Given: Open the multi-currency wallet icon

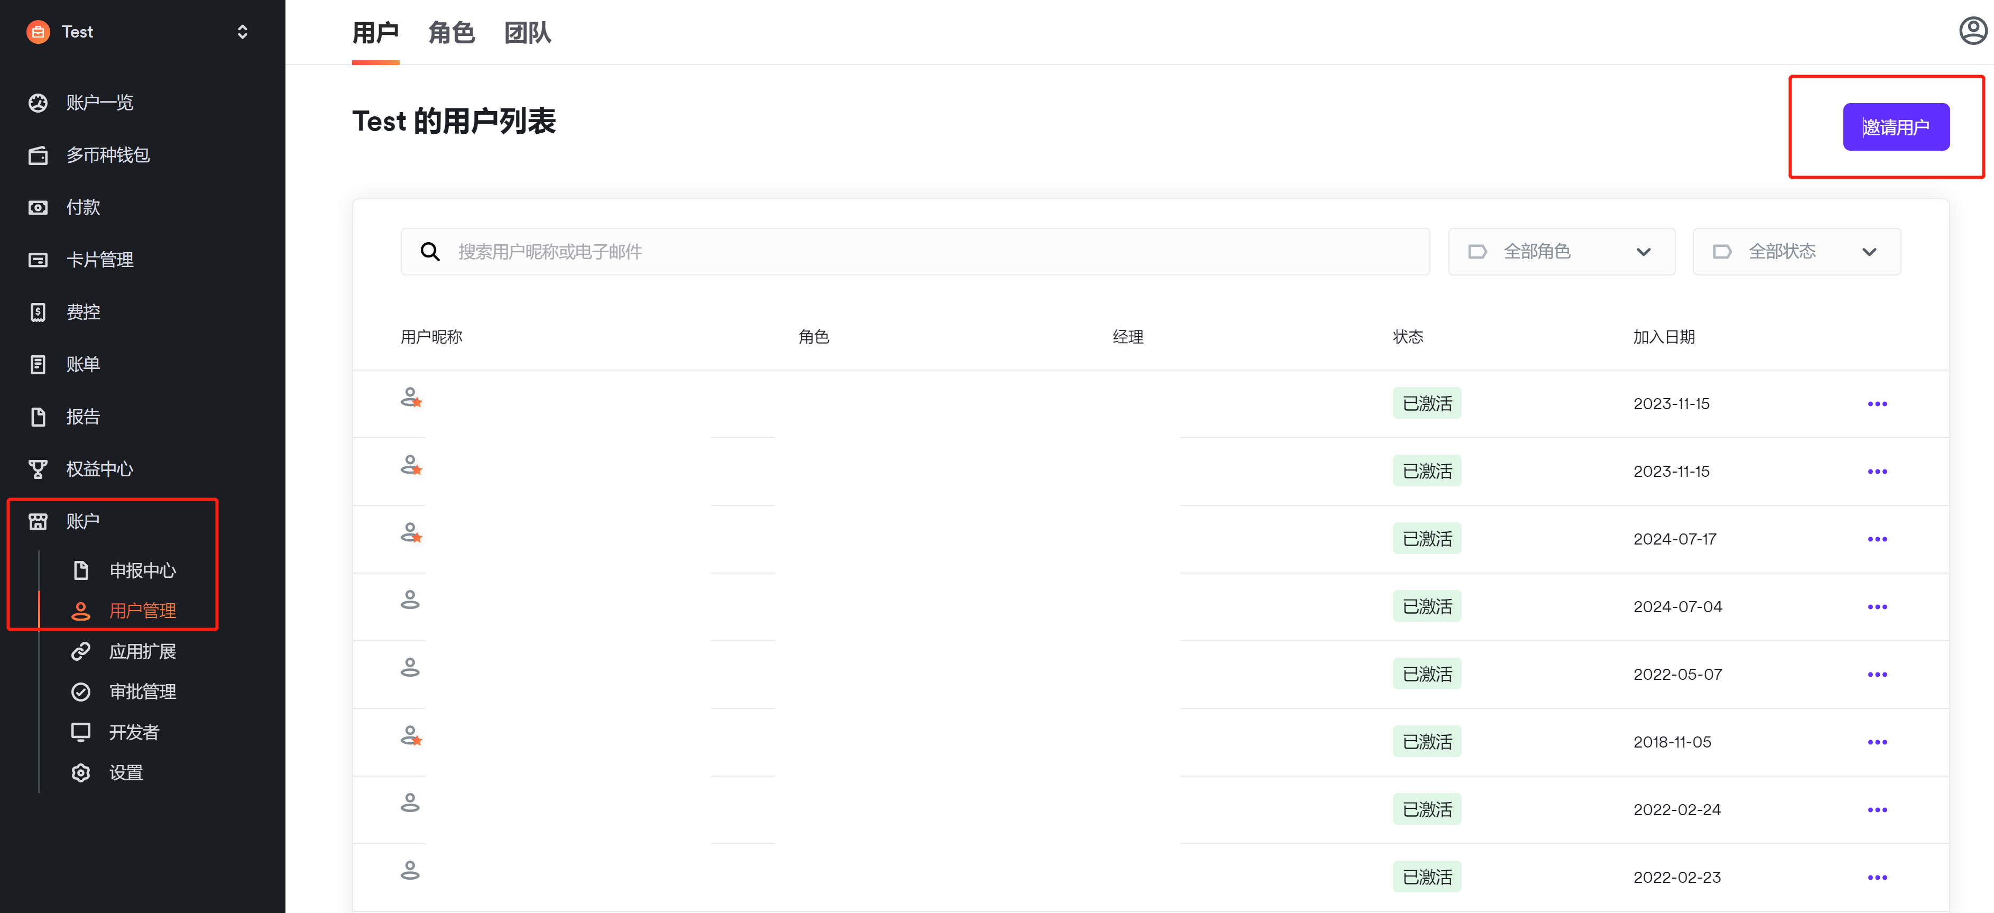Looking at the screenshot, I should point(38,155).
